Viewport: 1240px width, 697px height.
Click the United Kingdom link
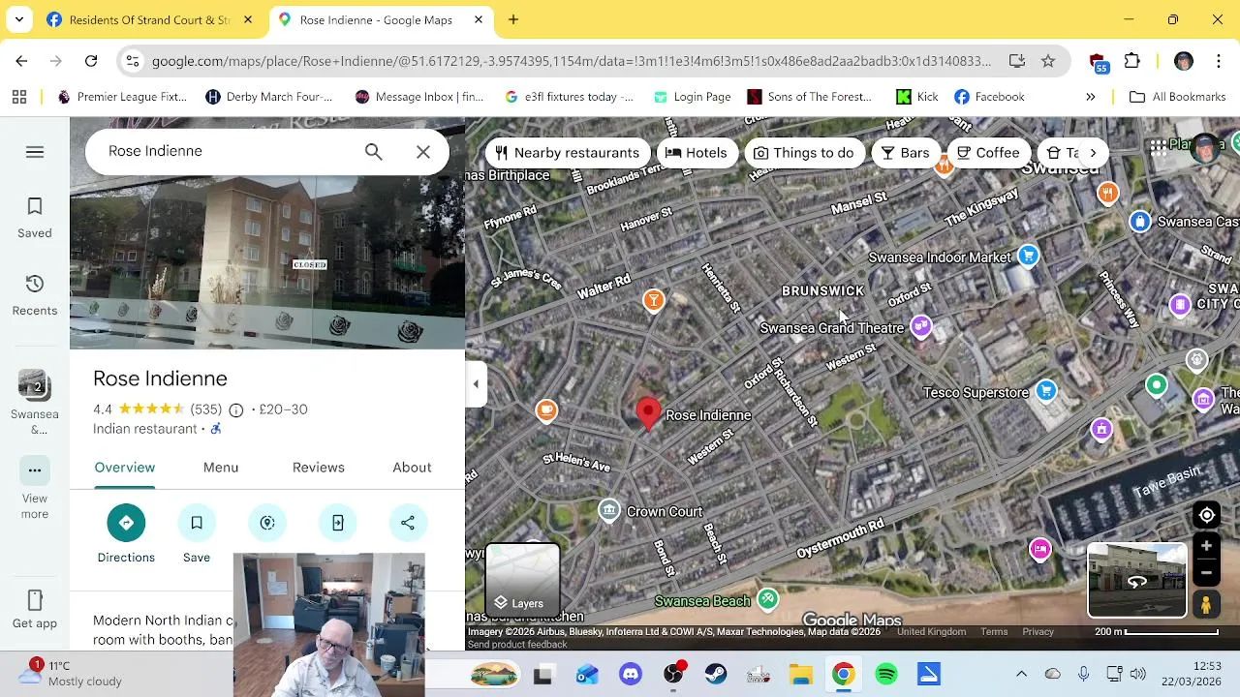click(931, 632)
